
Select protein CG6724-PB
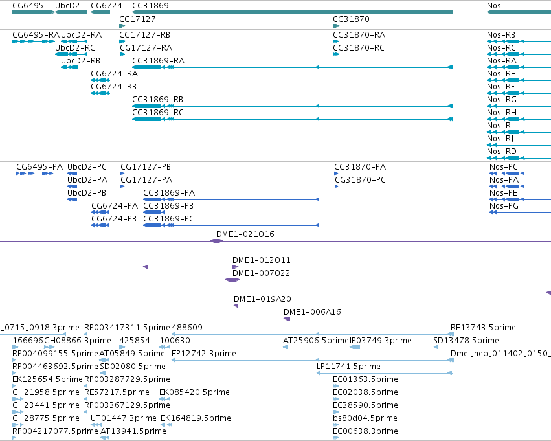(114, 219)
